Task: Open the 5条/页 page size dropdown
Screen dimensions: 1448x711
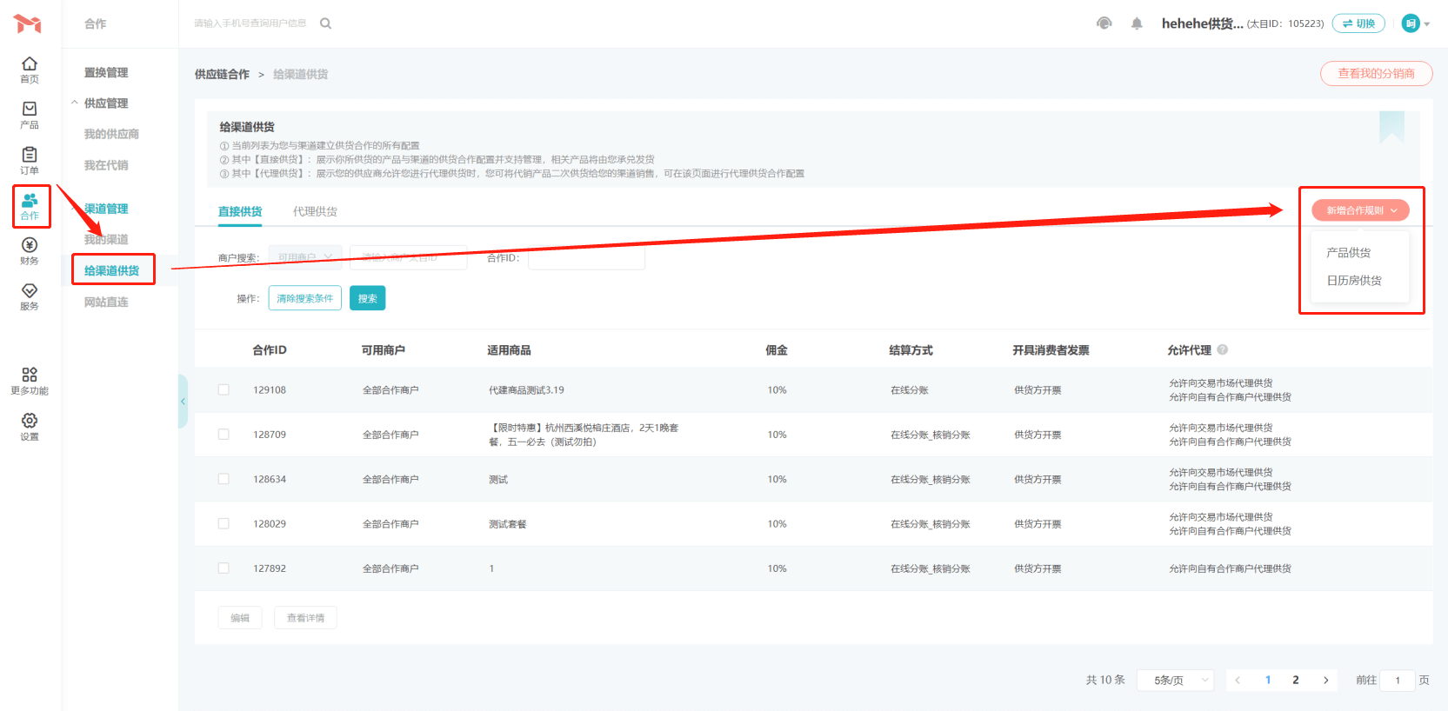Action: click(1177, 680)
